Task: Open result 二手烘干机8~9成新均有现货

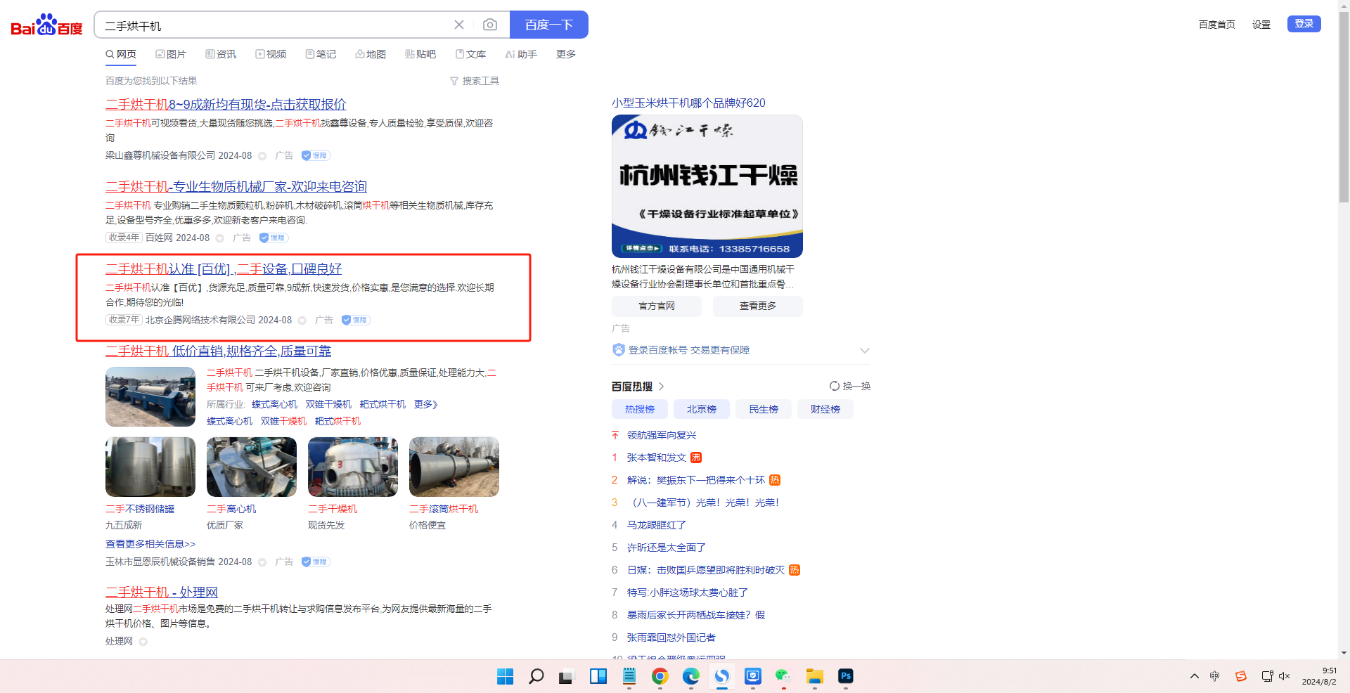Action: point(226,105)
